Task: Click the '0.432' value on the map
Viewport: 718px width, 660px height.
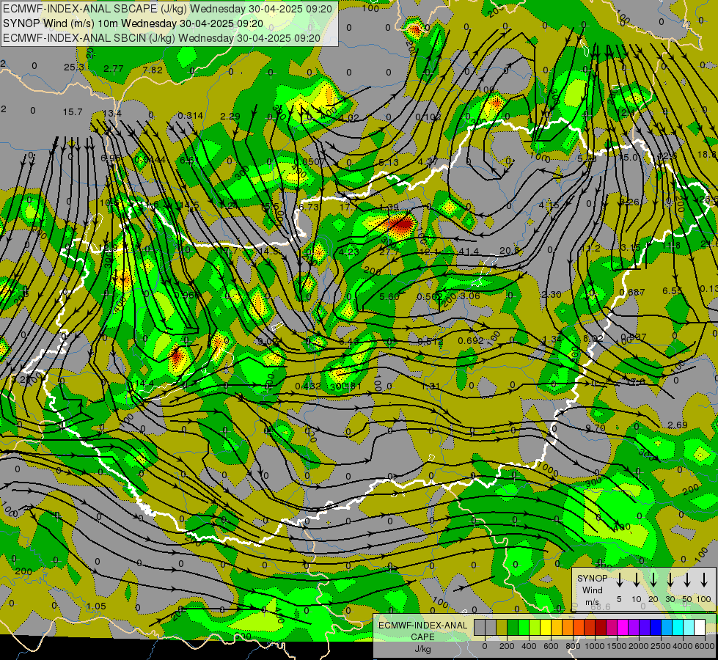Action: tap(308, 386)
